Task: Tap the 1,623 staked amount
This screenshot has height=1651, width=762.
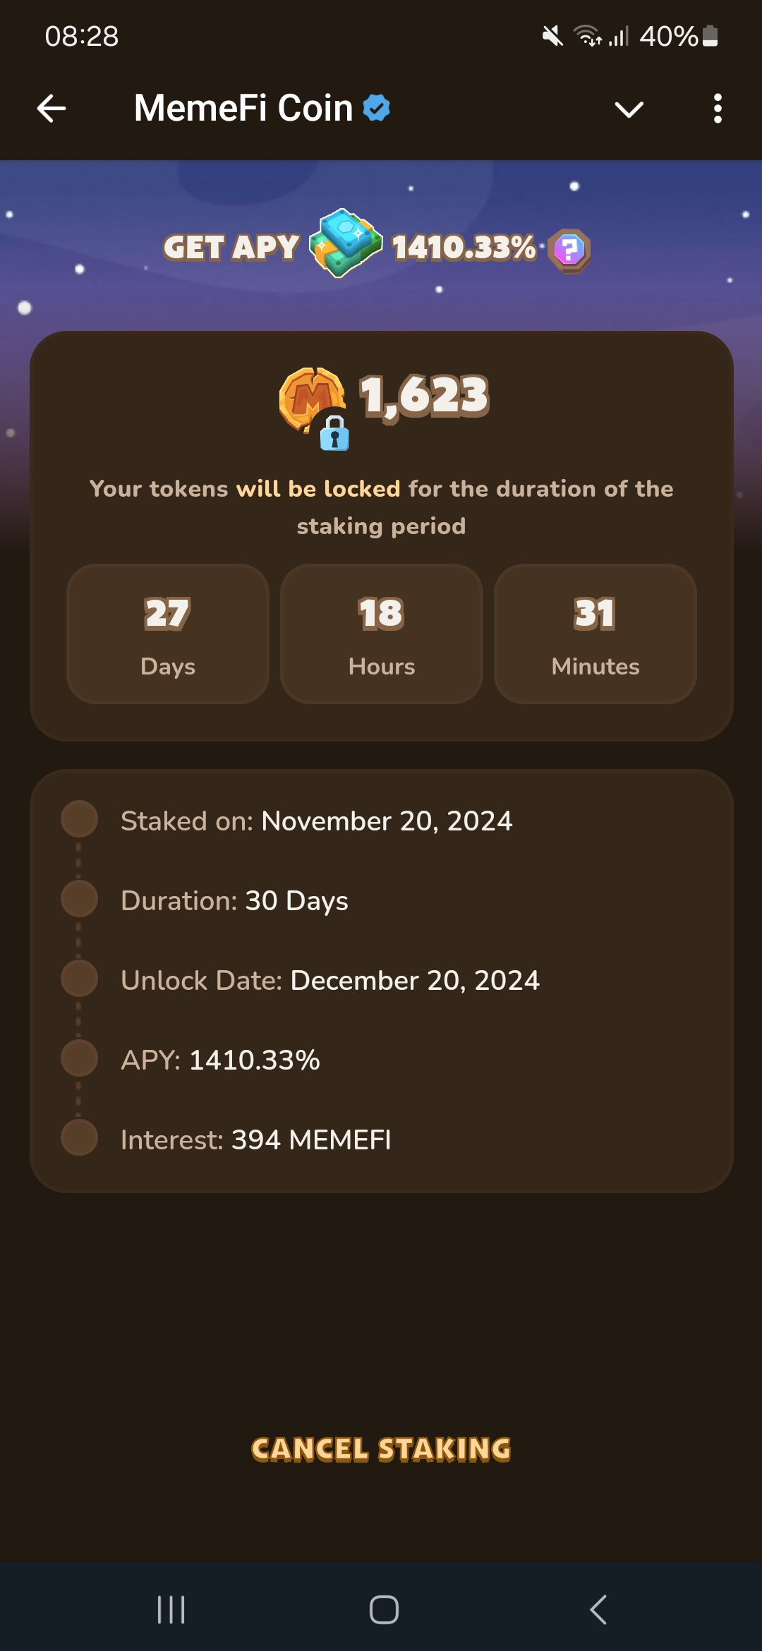Action: [424, 395]
